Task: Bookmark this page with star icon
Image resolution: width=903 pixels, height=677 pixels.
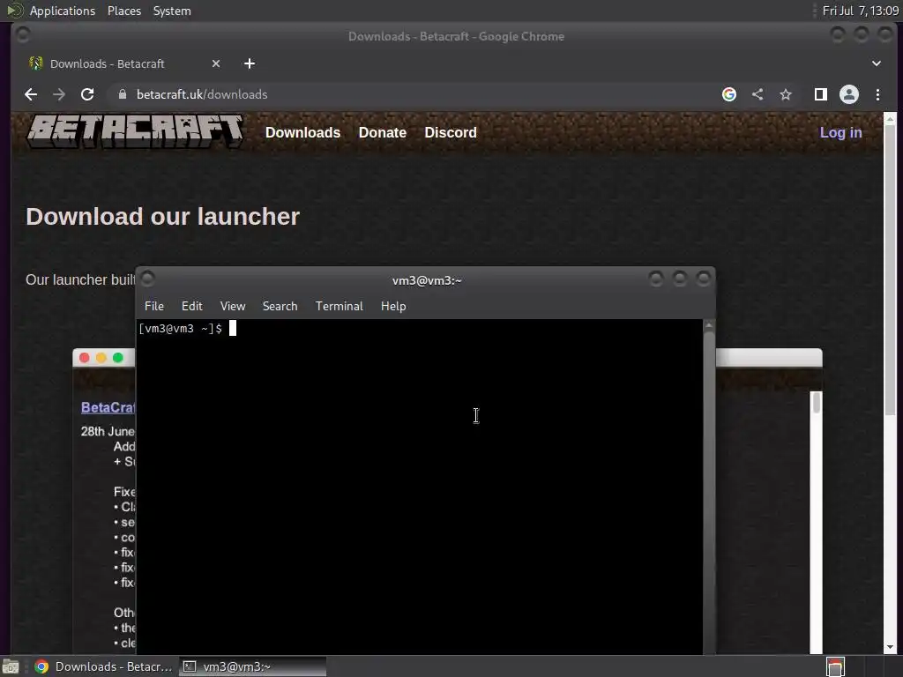Action: click(786, 94)
